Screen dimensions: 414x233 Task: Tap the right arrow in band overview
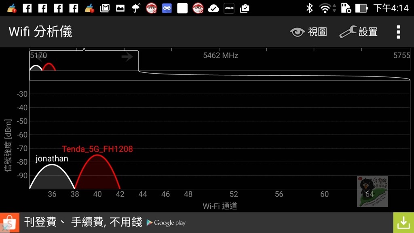[127, 57]
